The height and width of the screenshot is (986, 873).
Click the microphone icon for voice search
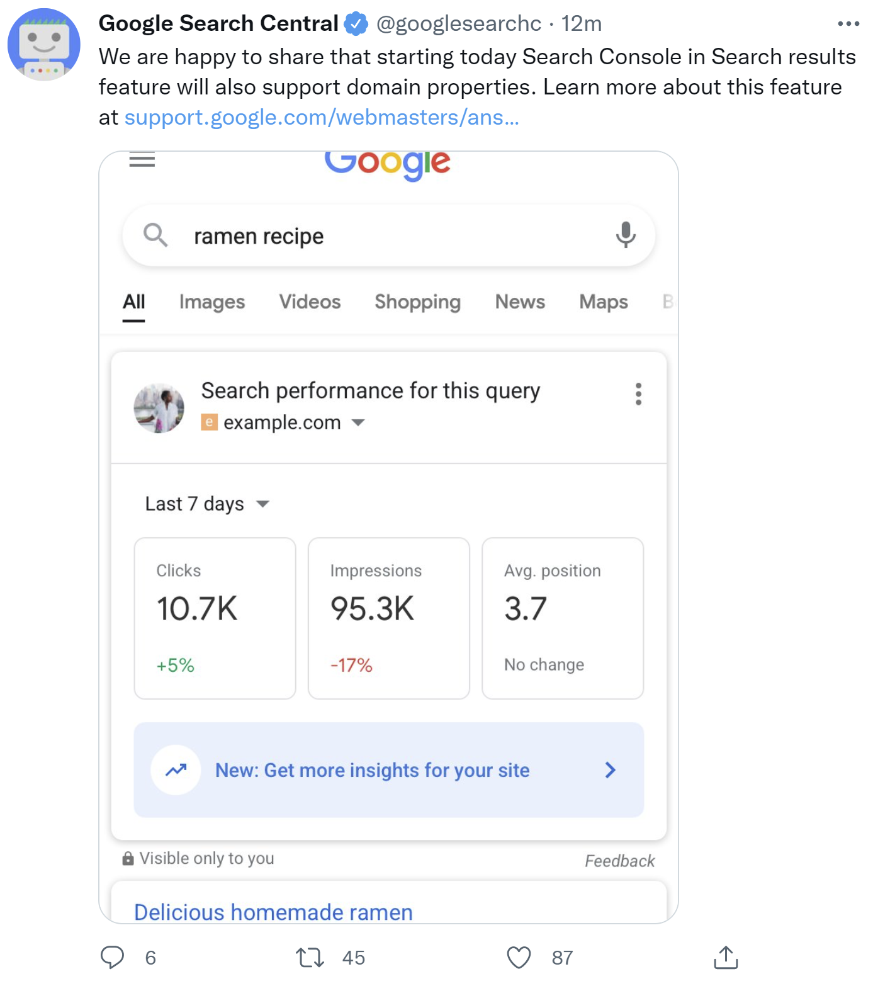[x=626, y=235]
